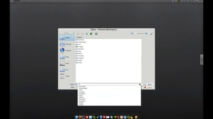Select Root in the Places panel
This screenshot has width=213, height=119.
(x=67, y=57)
